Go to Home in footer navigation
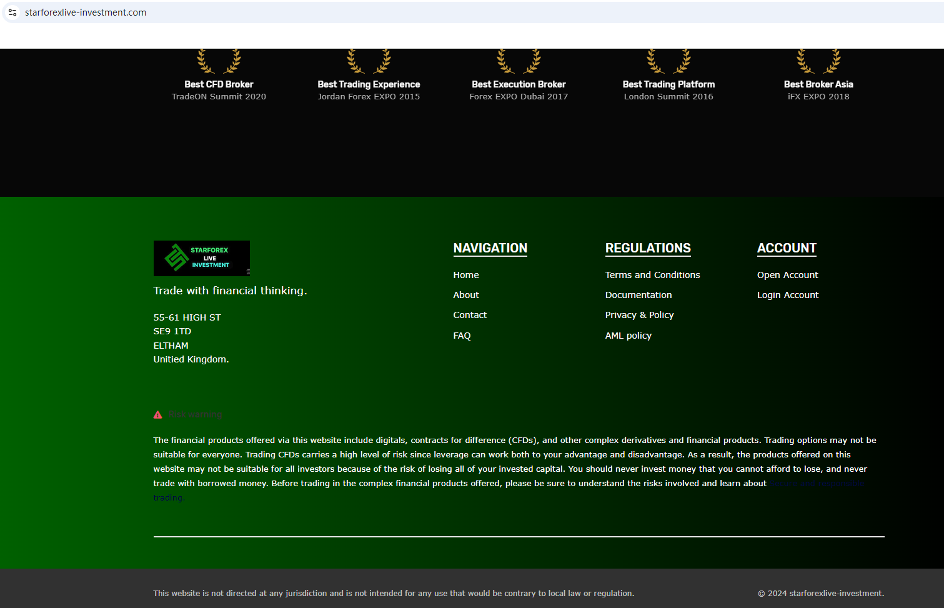This screenshot has height=608, width=944. 466,275
